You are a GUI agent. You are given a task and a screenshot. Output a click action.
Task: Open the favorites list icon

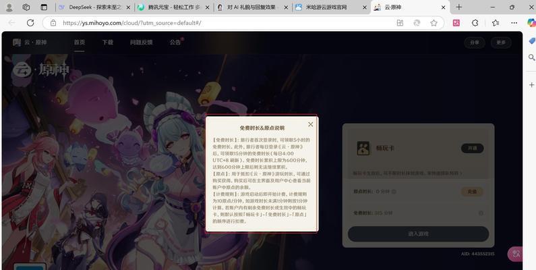click(496, 23)
